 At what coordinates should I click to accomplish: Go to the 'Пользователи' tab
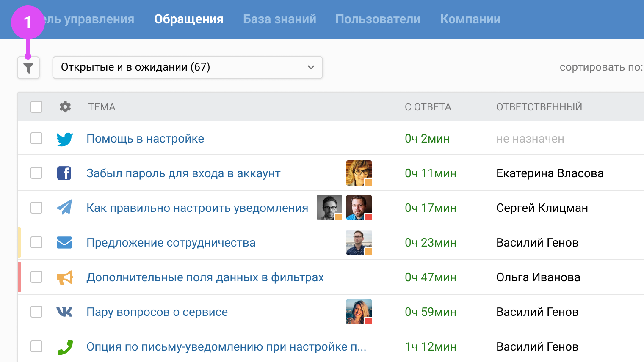378,19
